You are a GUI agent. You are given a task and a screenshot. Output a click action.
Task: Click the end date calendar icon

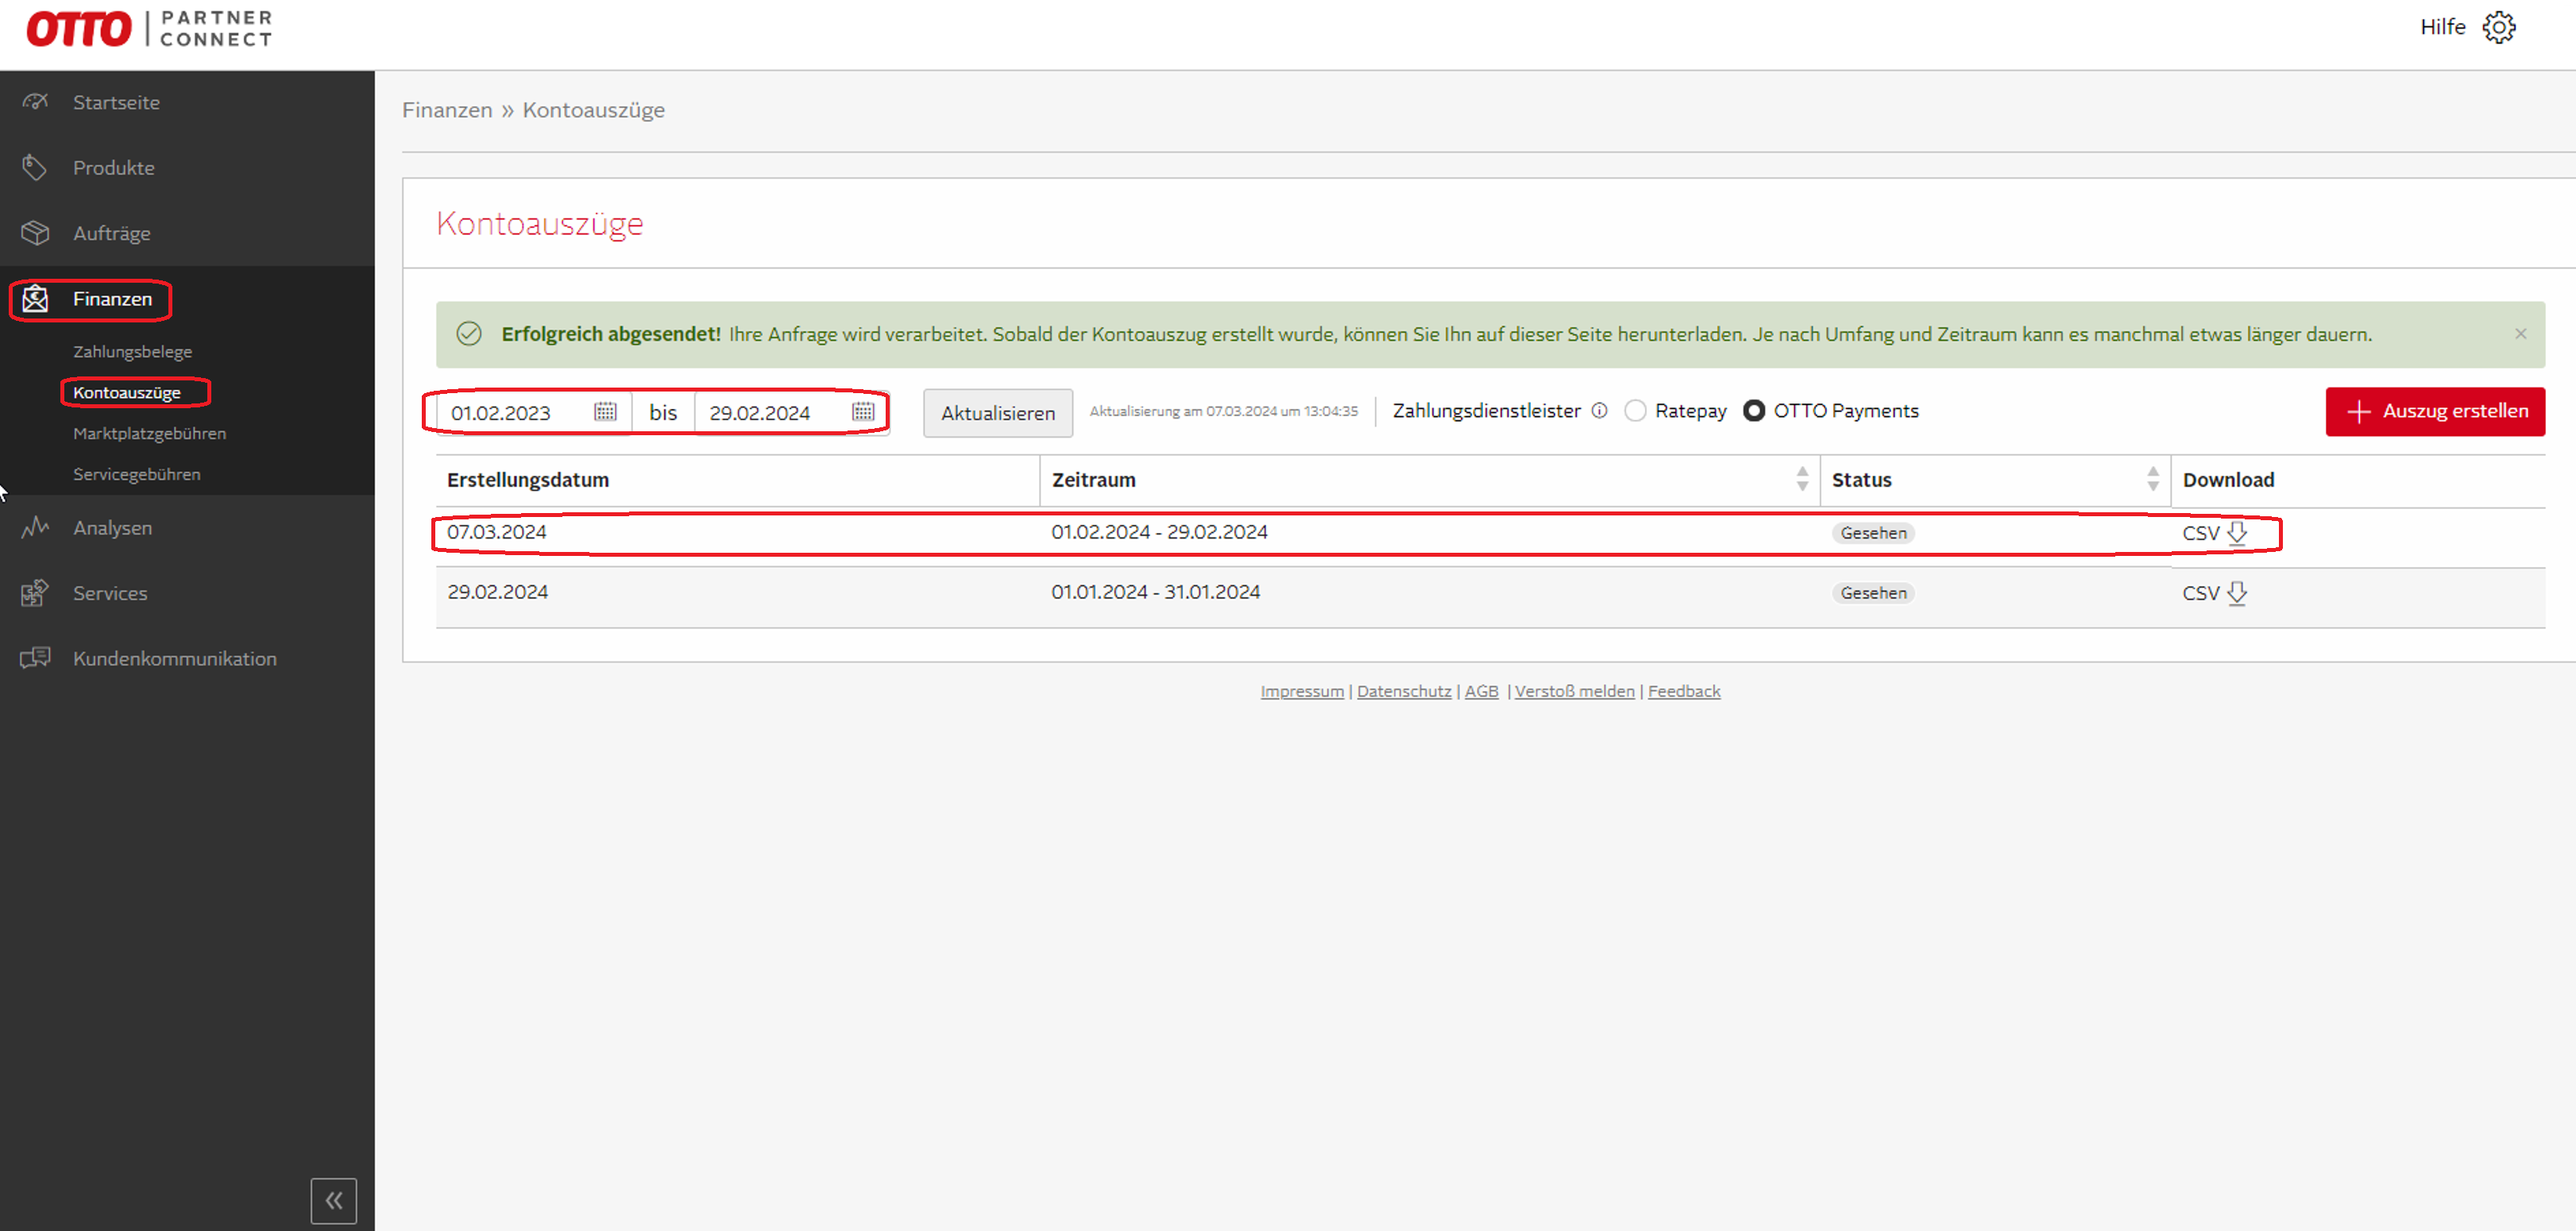click(863, 412)
